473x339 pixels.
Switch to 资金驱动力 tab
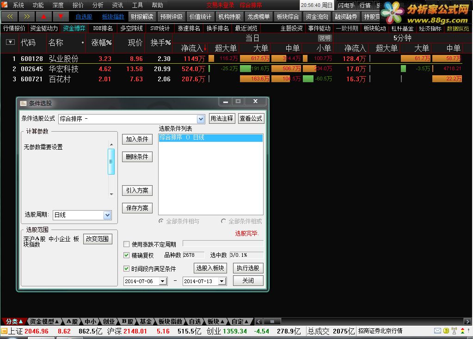(x=44, y=28)
